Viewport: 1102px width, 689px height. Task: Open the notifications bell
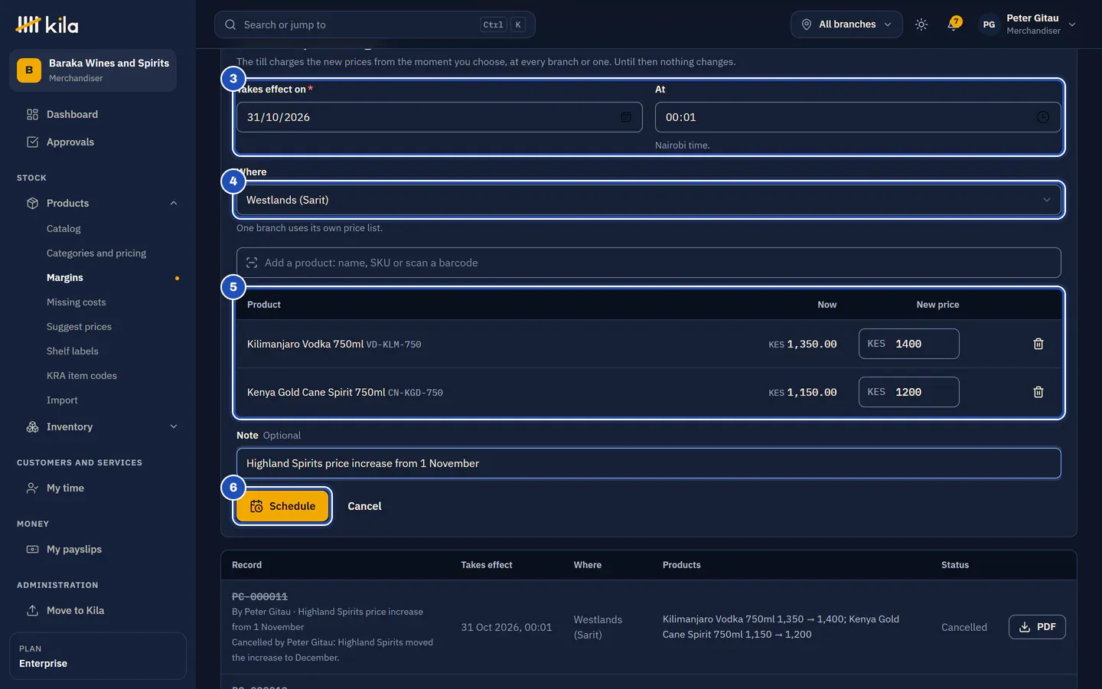pyautogui.click(x=954, y=24)
